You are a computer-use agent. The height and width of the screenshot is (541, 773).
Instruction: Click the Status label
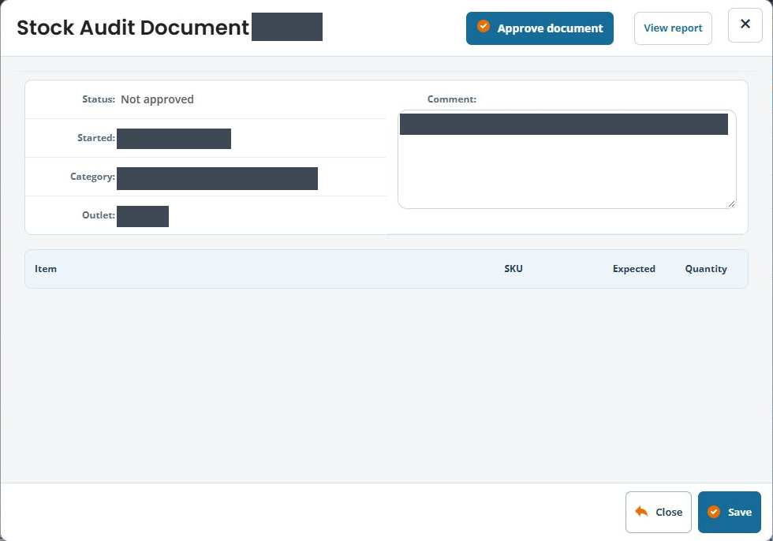98,99
